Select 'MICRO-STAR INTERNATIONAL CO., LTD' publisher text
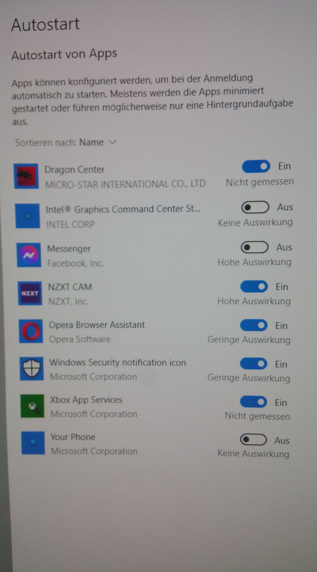This screenshot has height=572, width=317. pos(125,184)
